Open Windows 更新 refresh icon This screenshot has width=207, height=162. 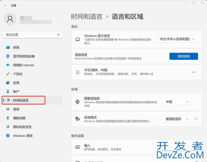click(x=8, y=135)
